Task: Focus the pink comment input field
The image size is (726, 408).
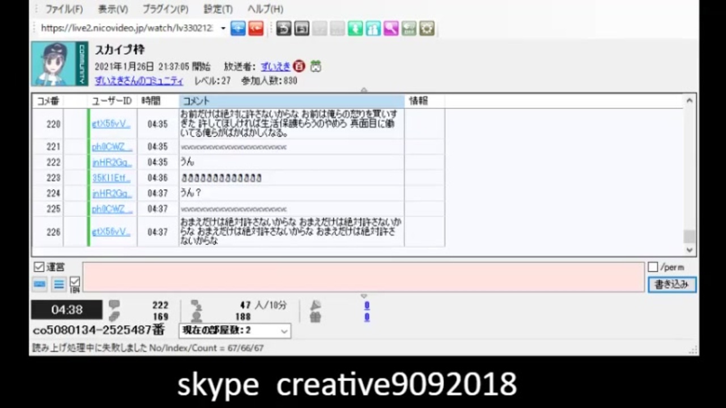Action: (363, 277)
